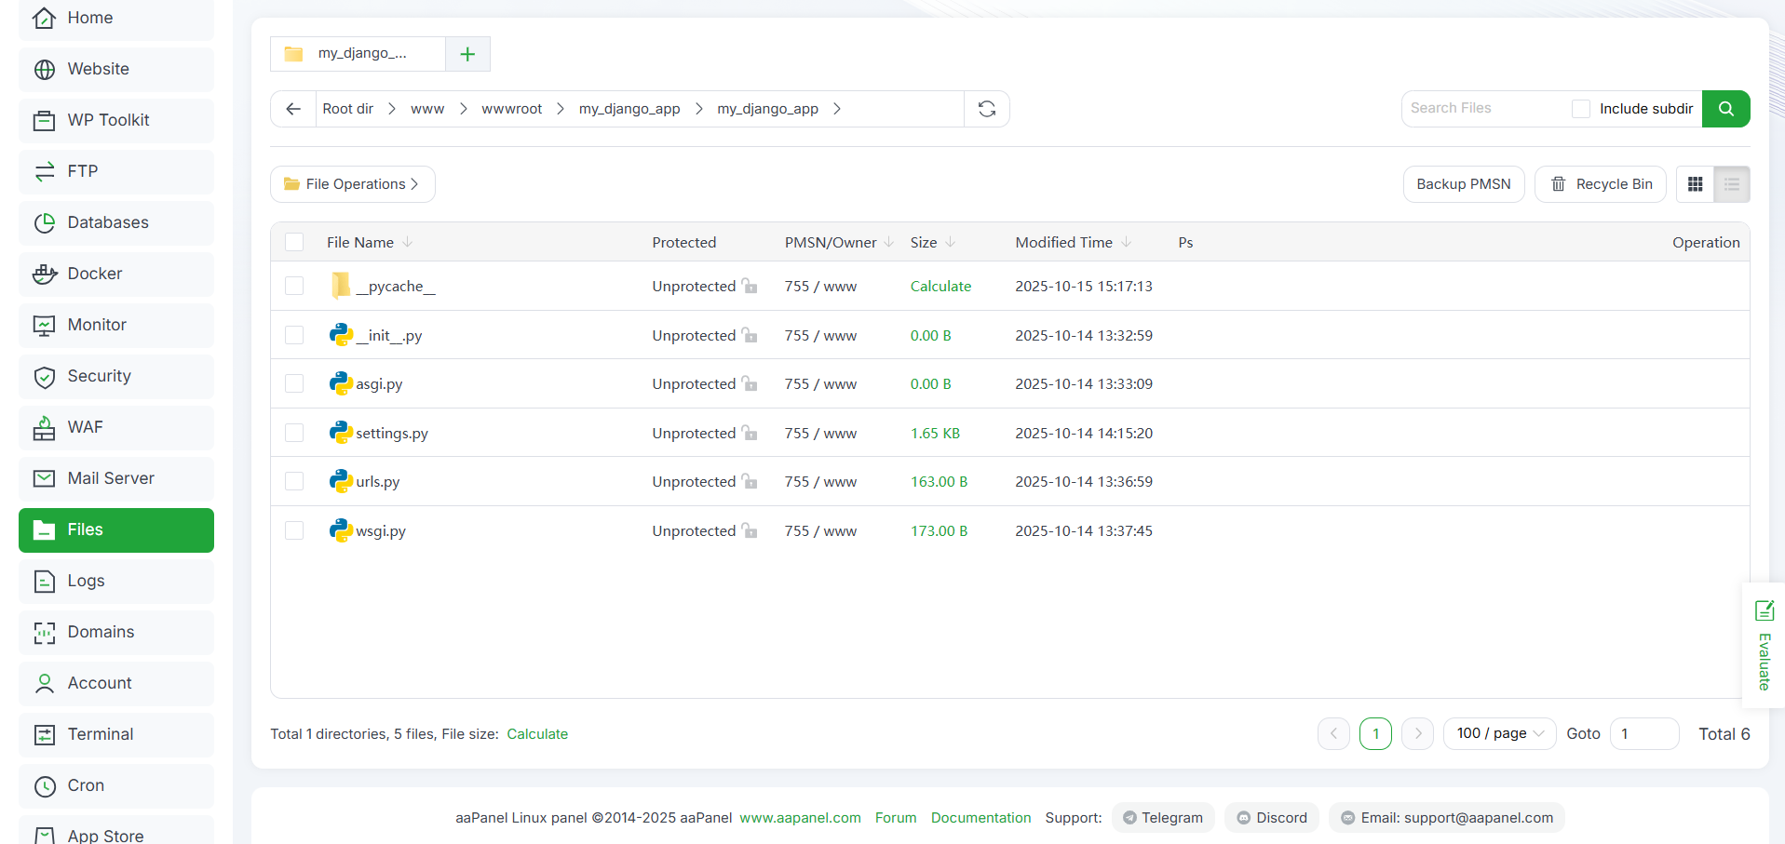Click the Python icon of asgi.py
Screen dimensions: 1785x844
(341, 383)
